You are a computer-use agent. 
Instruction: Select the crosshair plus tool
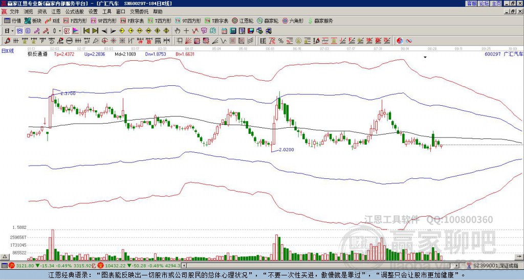186,31
